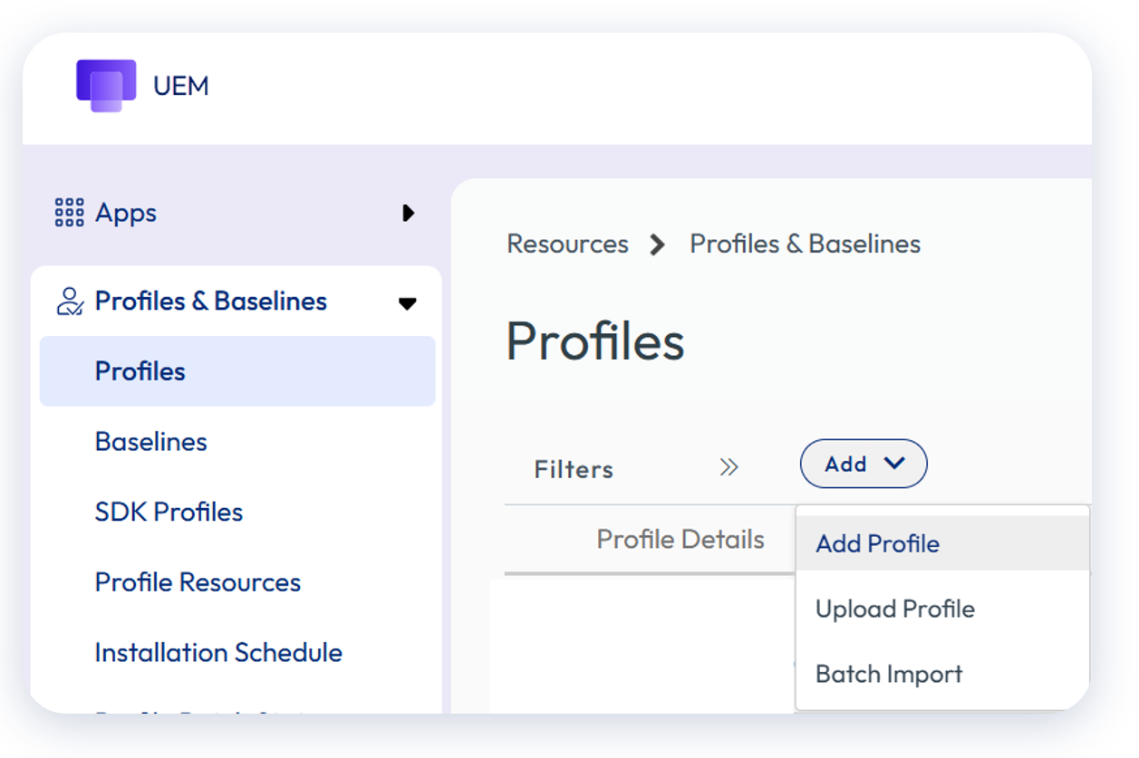
Task: Click the Profiles & Baselines breadcrumb link
Action: (805, 245)
